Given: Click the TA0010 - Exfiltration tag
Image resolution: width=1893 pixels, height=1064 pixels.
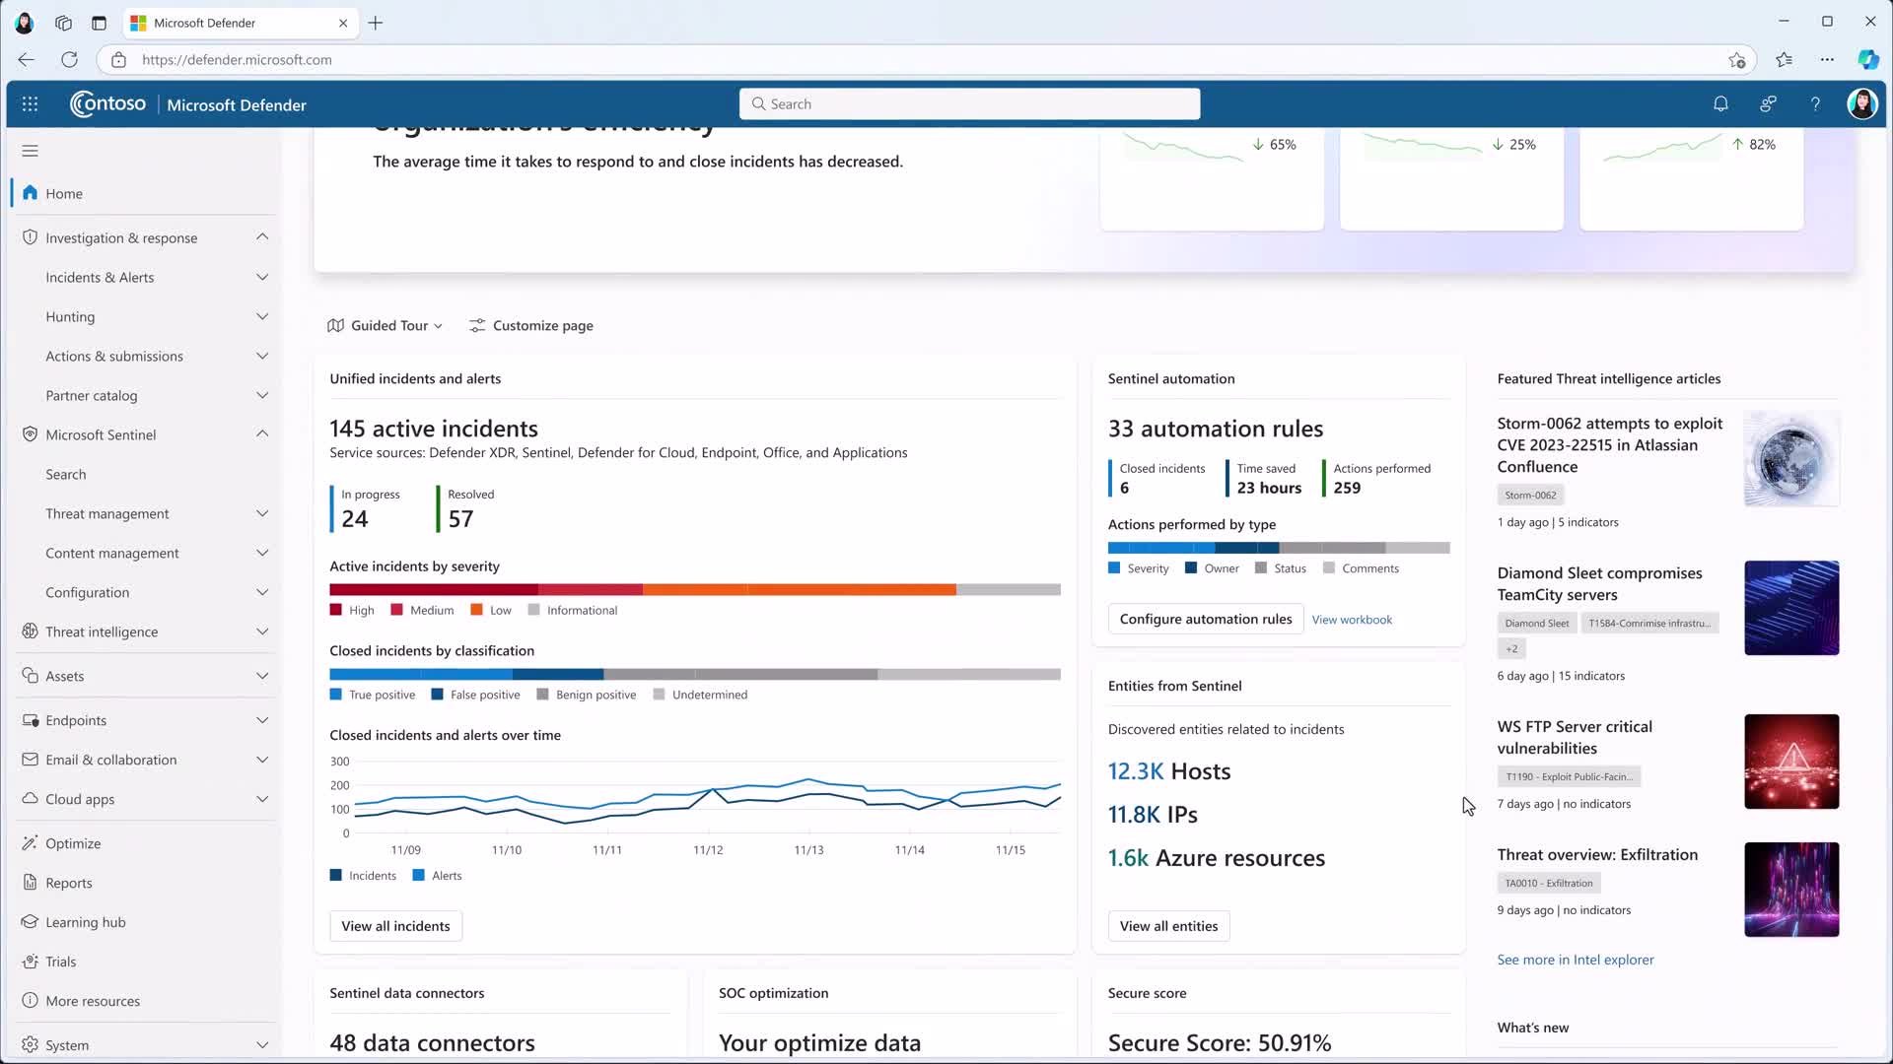Looking at the screenshot, I should 1548,883.
